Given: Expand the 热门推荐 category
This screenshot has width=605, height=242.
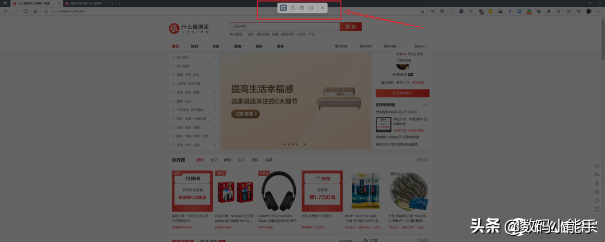Looking at the screenshot, I should (194, 58).
